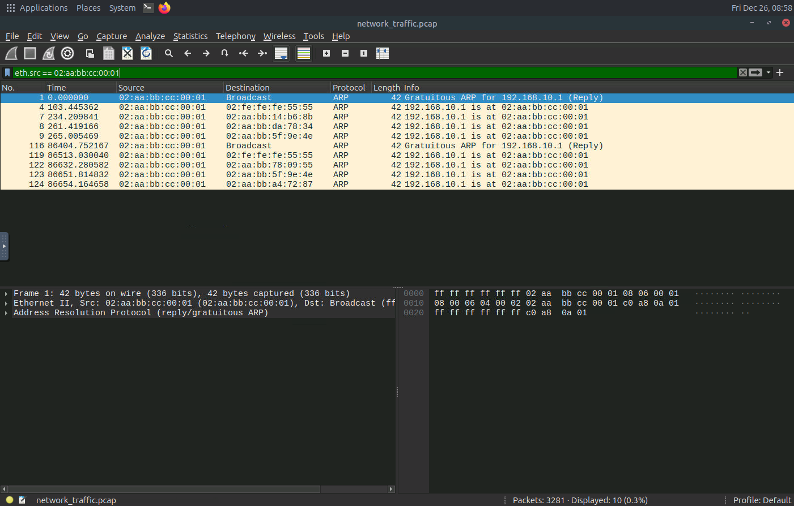This screenshot has width=794, height=506.
Task: Open Find Packet with the magnifier icon
Action: pos(169,53)
